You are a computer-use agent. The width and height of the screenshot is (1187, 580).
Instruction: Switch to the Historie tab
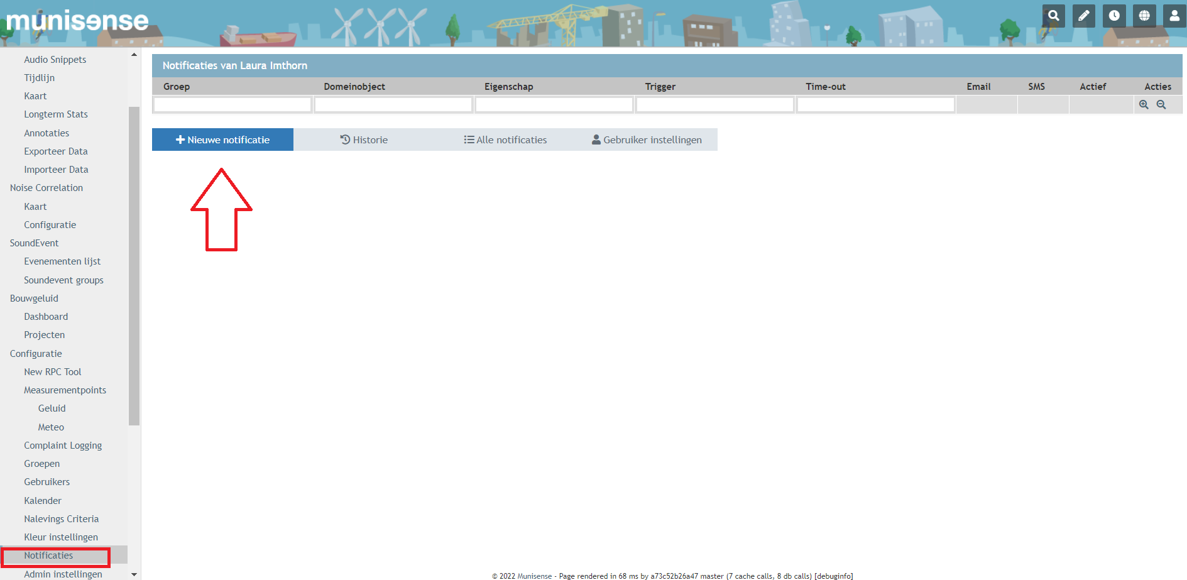click(x=364, y=140)
